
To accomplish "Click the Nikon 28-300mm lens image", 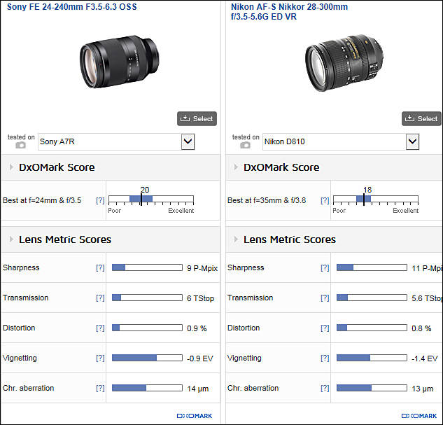I will point(344,63).
